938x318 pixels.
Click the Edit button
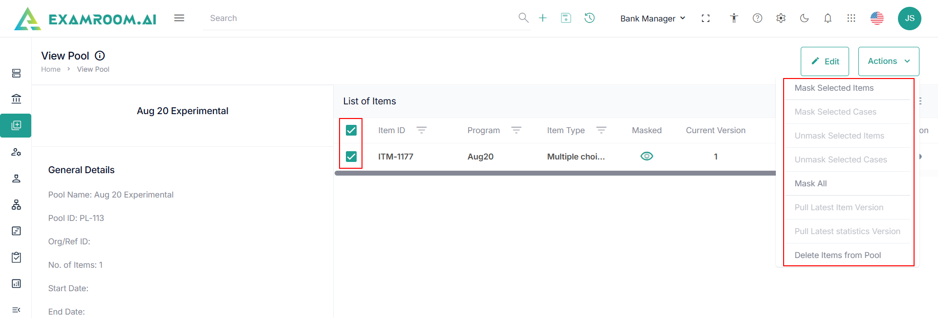[x=825, y=61]
